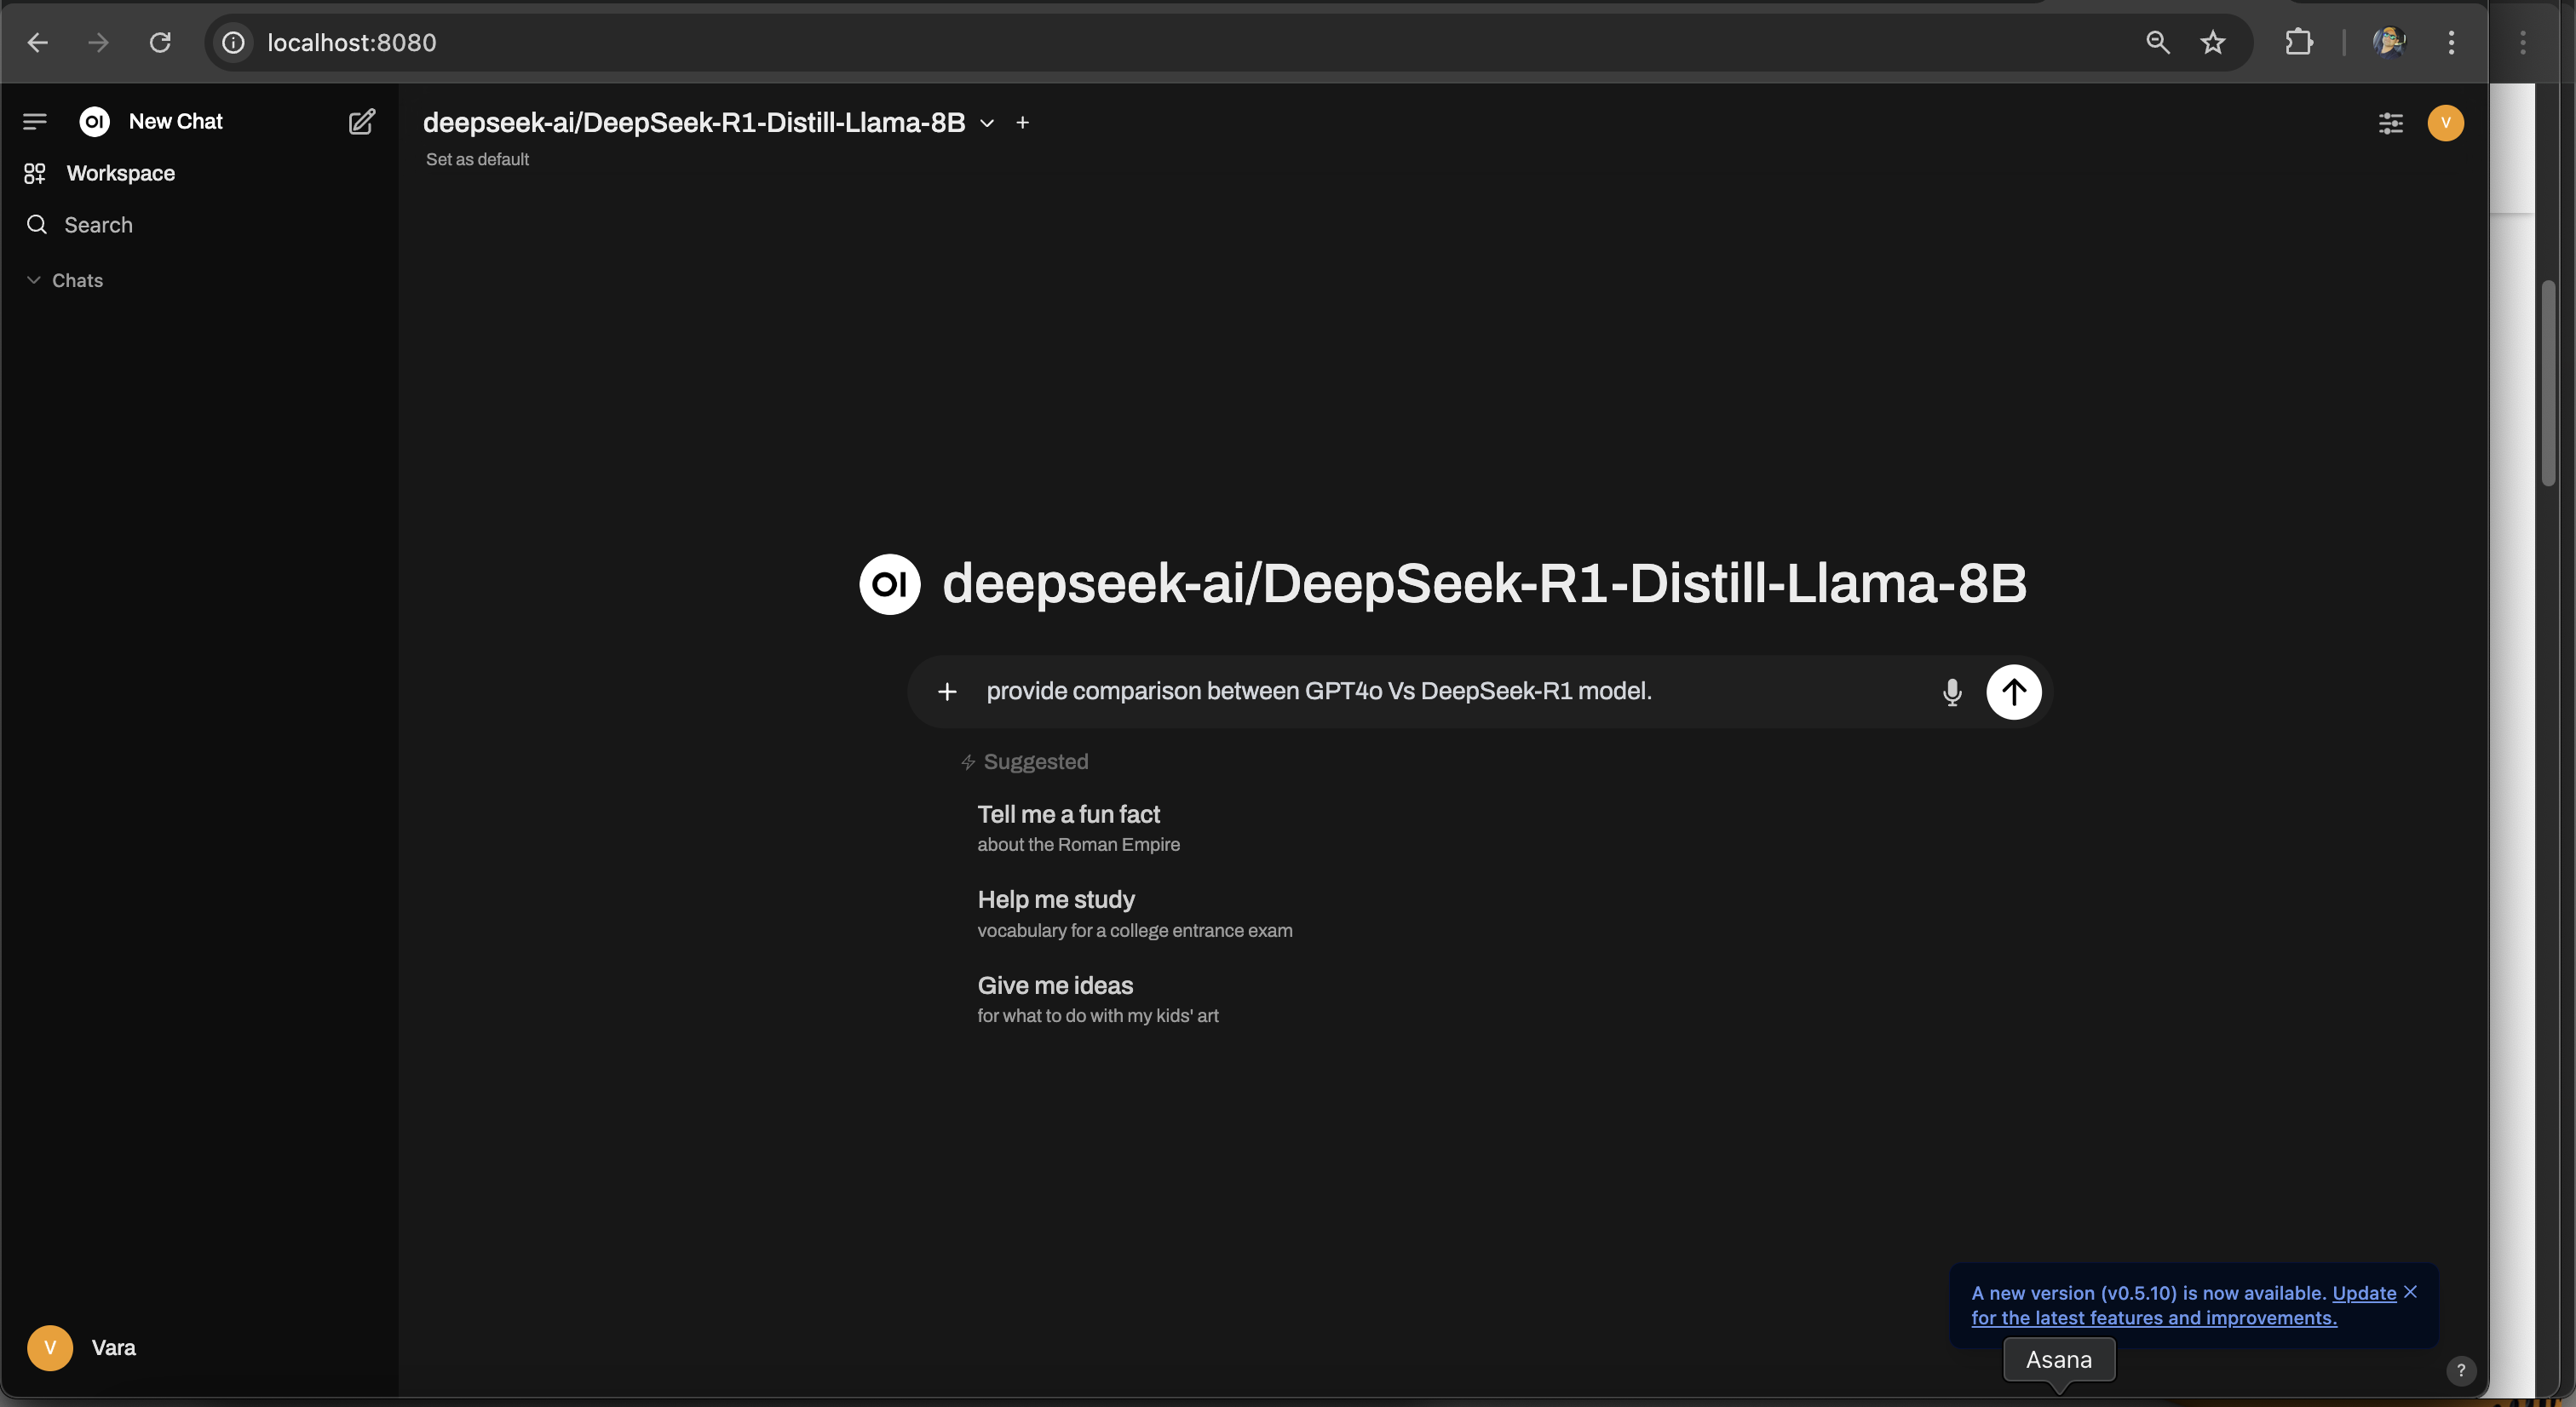Open chat controls sliders icon
This screenshot has height=1407, width=2576.
2390,123
